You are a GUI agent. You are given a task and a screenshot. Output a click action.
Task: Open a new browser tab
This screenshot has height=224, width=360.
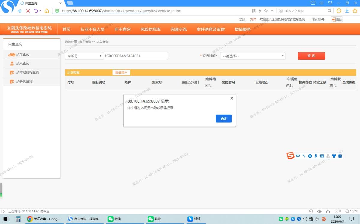tap(70, 3)
